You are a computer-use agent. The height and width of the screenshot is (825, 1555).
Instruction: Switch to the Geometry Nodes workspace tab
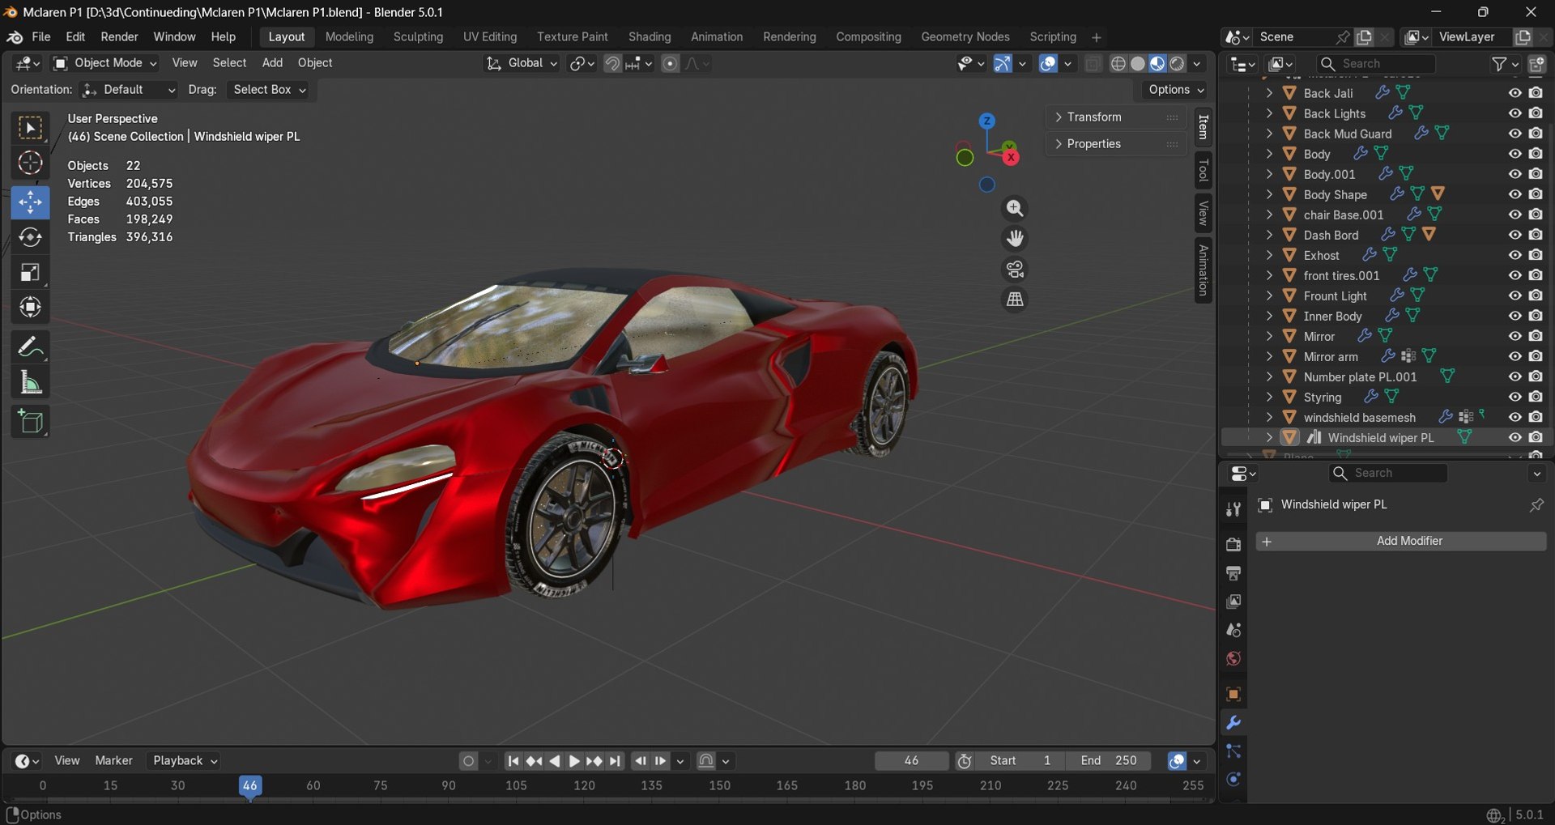965,37
